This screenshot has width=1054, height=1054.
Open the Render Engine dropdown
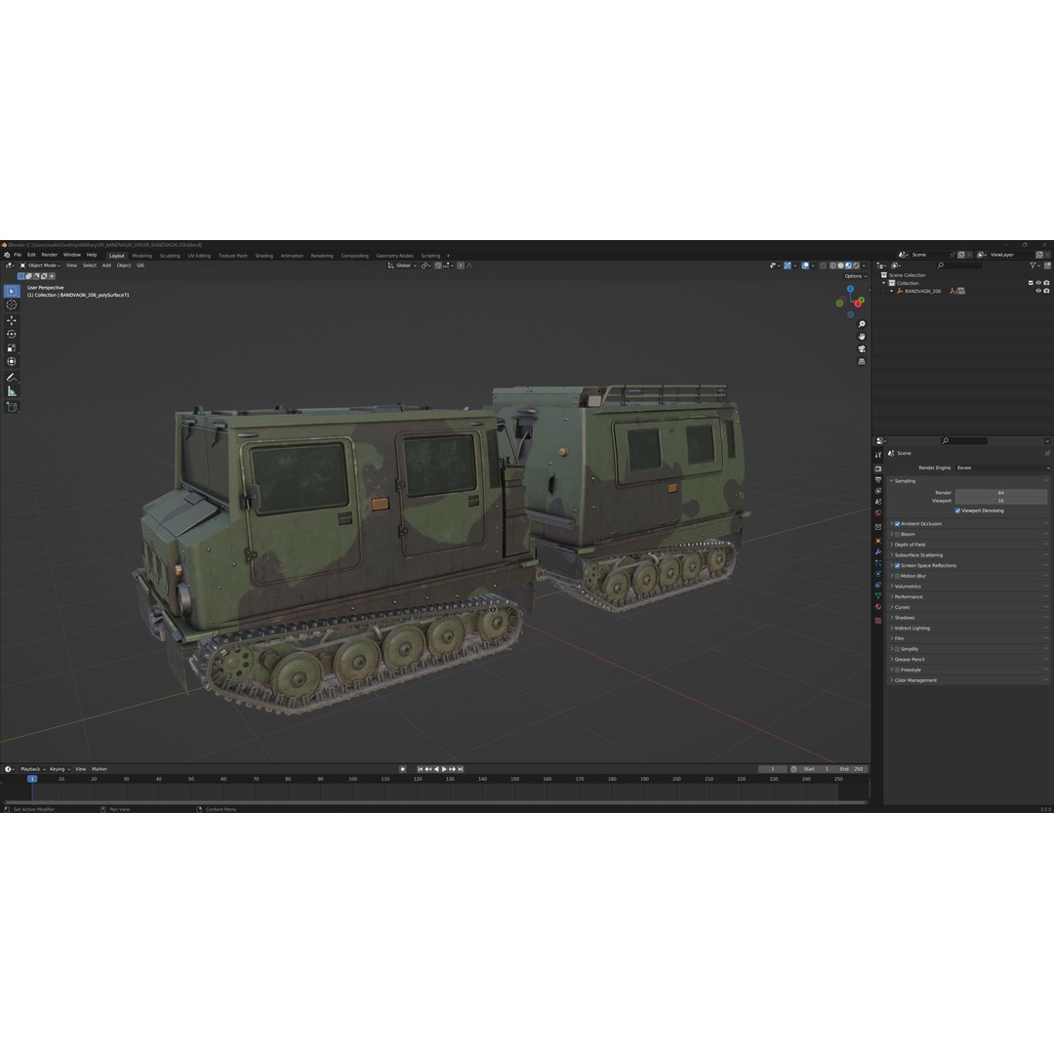pyautogui.click(x=1002, y=467)
